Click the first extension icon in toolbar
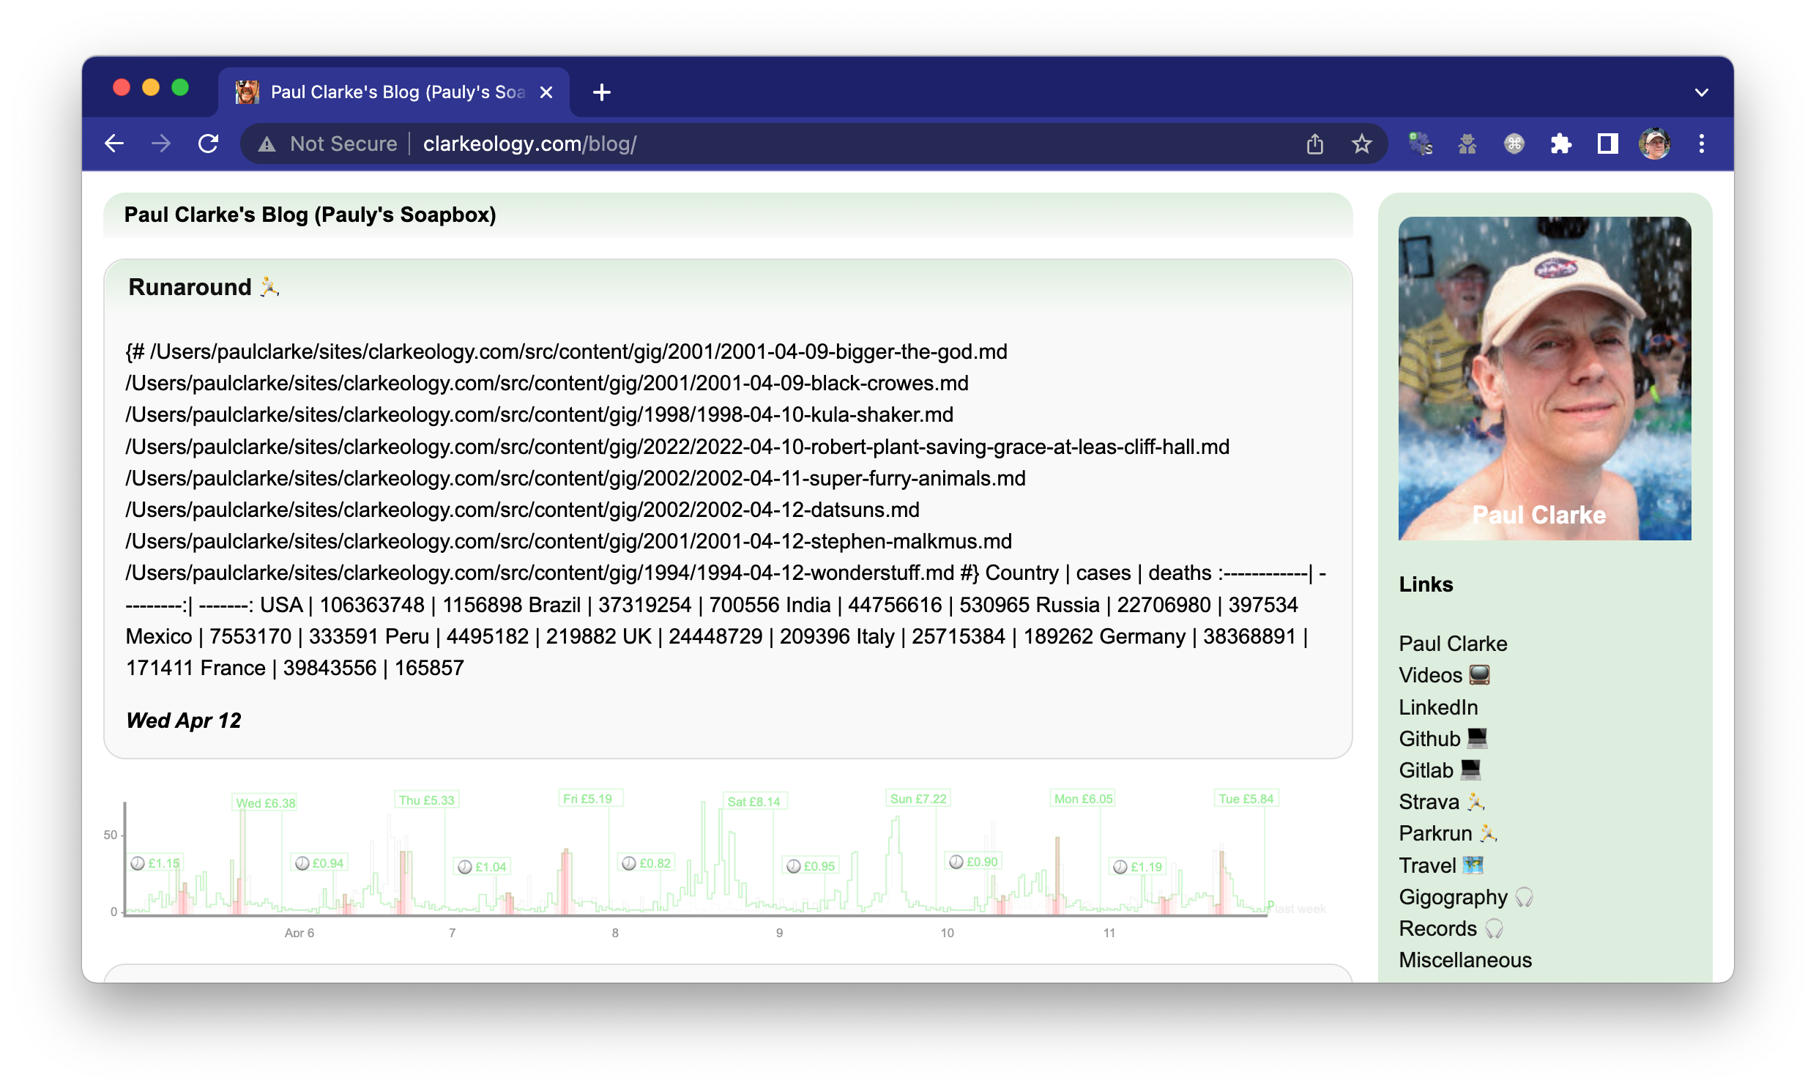 click(x=1421, y=144)
